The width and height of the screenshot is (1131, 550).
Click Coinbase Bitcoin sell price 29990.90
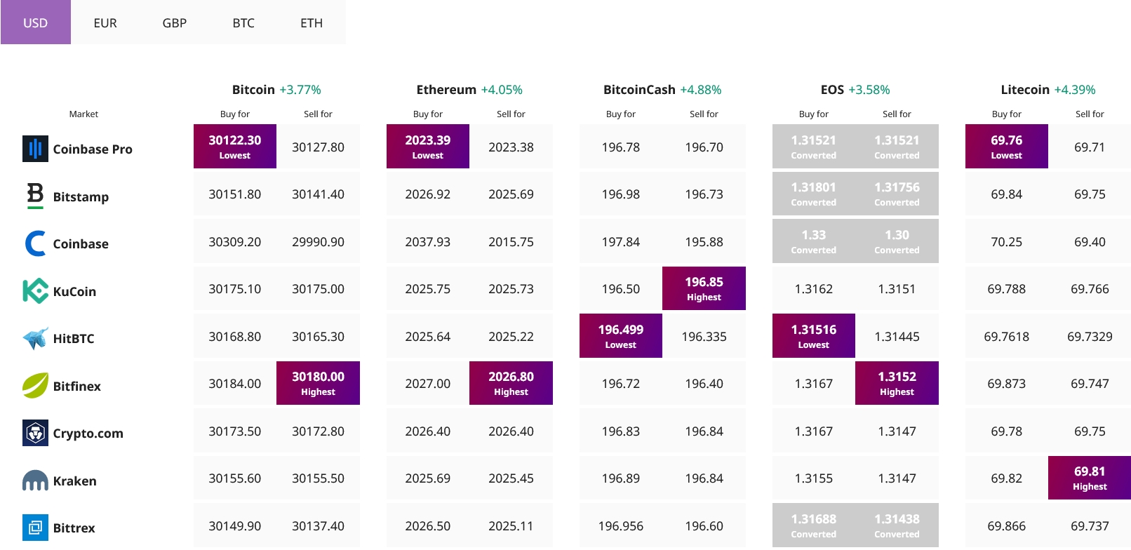[x=318, y=241]
